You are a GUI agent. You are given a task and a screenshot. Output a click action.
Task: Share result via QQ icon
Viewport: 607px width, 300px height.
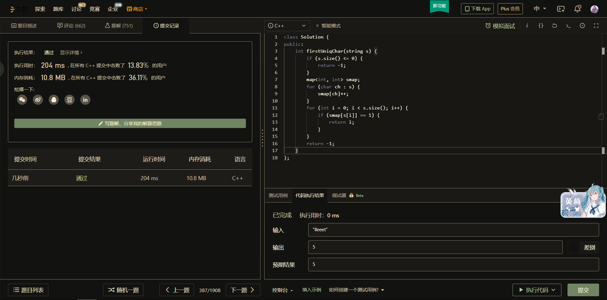[x=54, y=100]
